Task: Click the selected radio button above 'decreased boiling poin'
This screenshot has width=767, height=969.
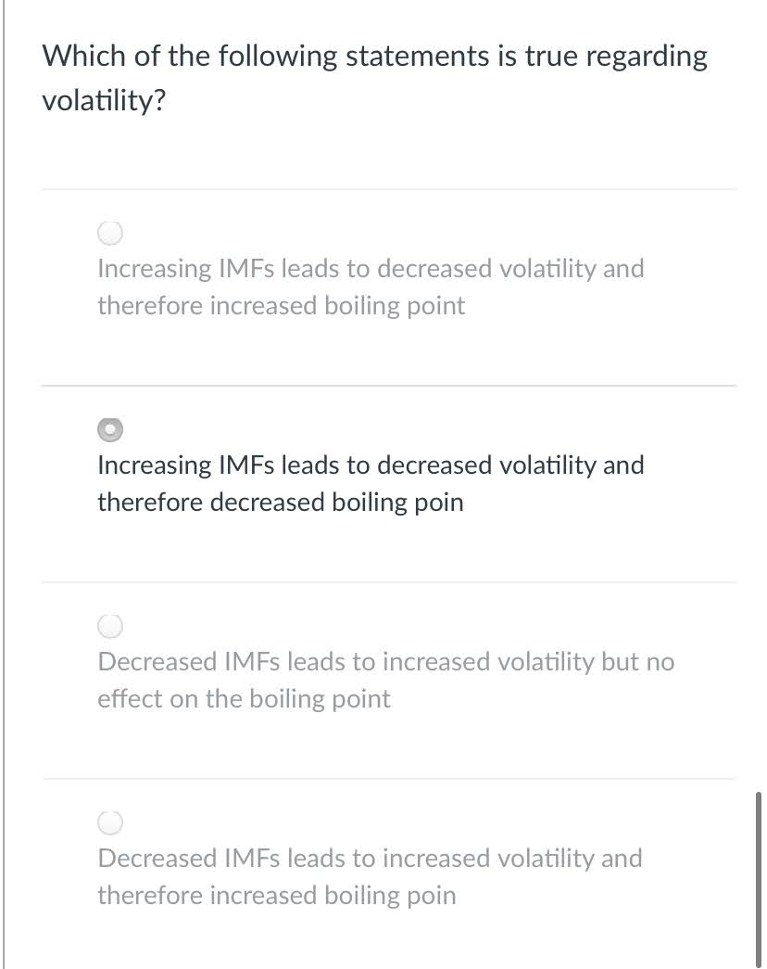Action: pyautogui.click(x=110, y=429)
